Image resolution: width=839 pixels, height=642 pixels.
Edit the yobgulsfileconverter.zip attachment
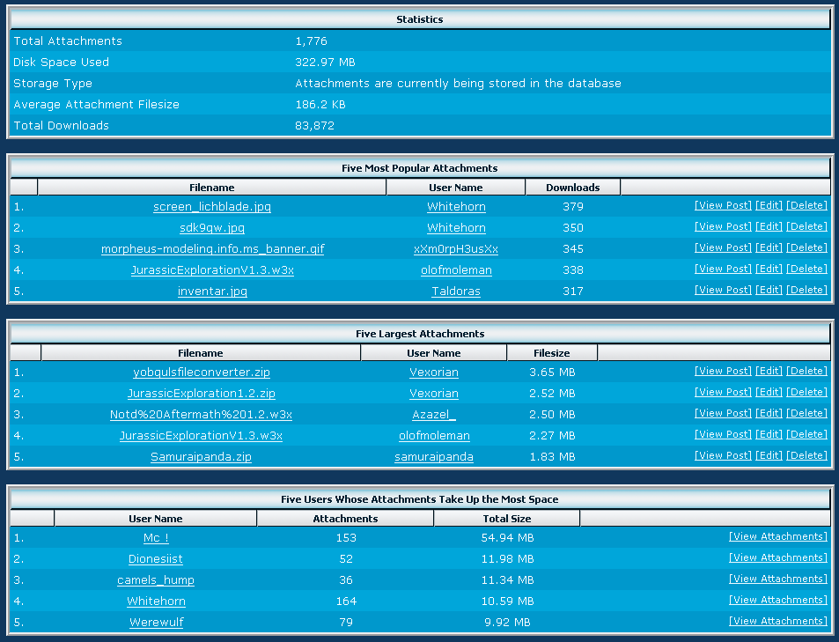click(769, 371)
